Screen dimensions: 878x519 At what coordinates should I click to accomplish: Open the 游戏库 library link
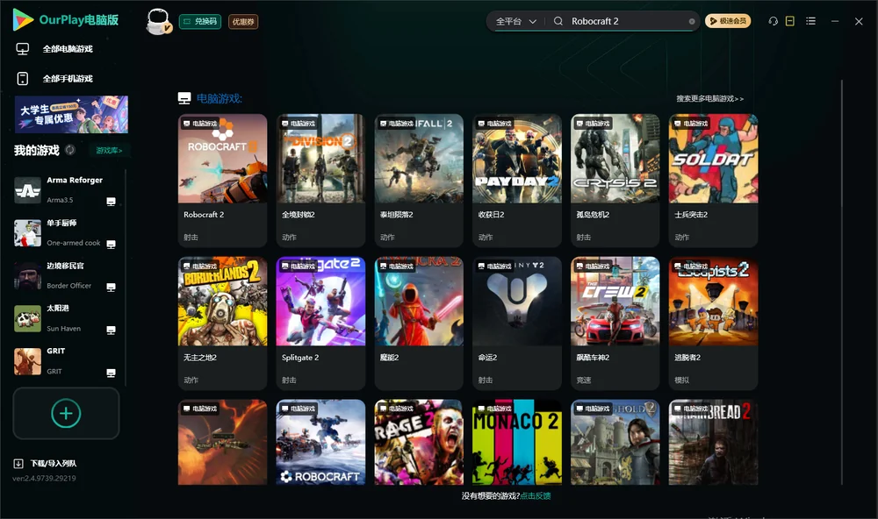(x=109, y=151)
